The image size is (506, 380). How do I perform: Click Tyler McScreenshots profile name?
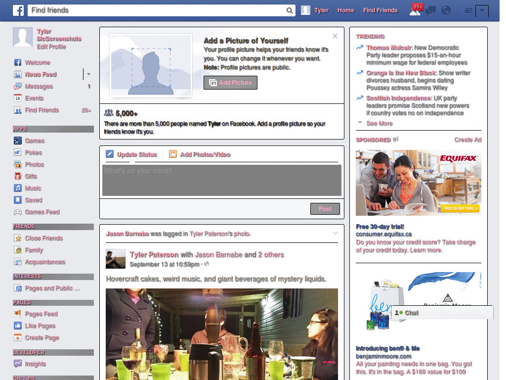click(59, 35)
